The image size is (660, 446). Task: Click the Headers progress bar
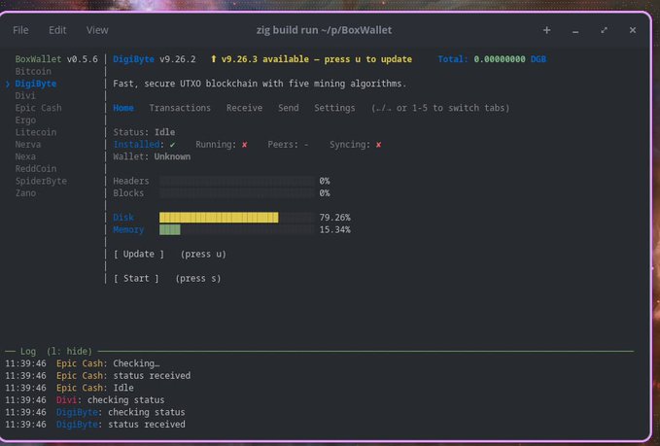pyautogui.click(x=236, y=181)
